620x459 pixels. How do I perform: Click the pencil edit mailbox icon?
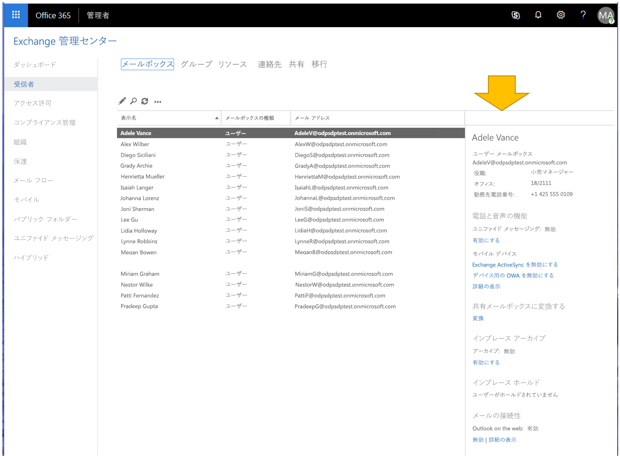(x=122, y=101)
